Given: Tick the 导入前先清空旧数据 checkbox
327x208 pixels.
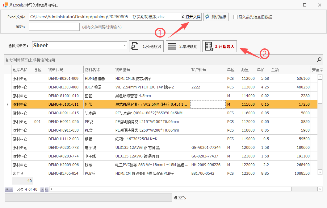Looking at the screenshot, I should pyautogui.click(x=236, y=17).
